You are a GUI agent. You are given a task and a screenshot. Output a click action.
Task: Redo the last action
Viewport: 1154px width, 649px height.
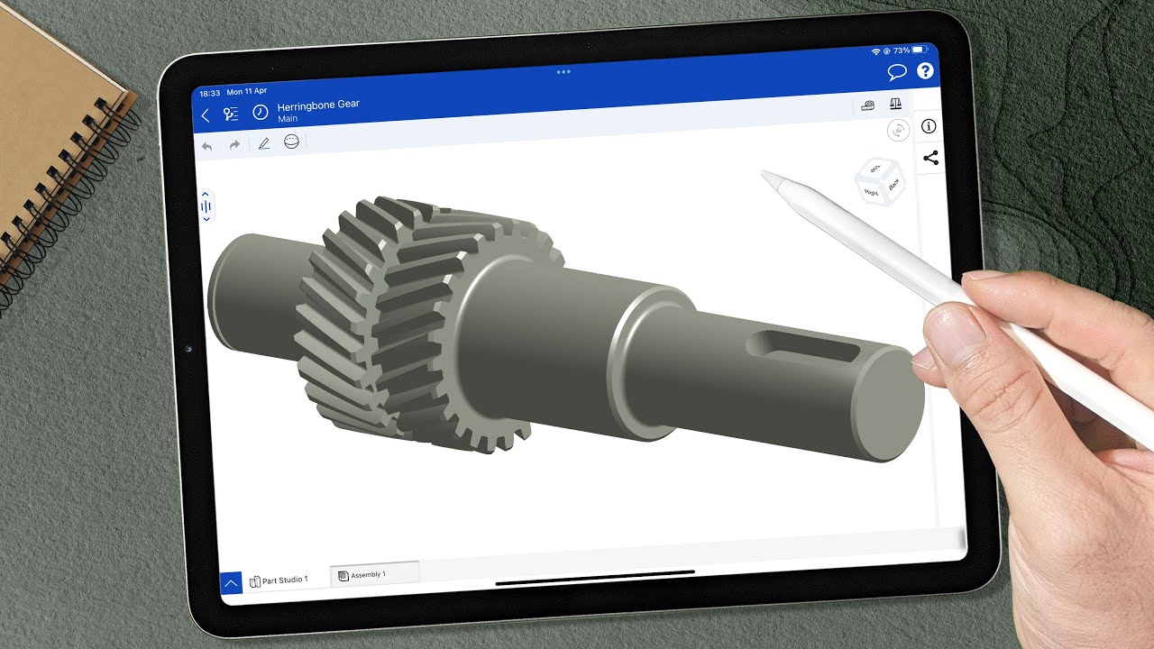click(234, 144)
